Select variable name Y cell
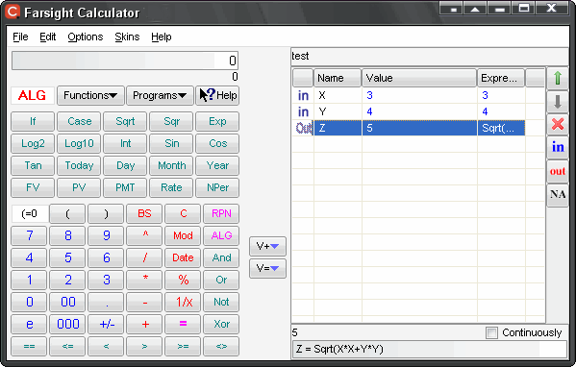The image size is (576, 367). click(338, 111)
